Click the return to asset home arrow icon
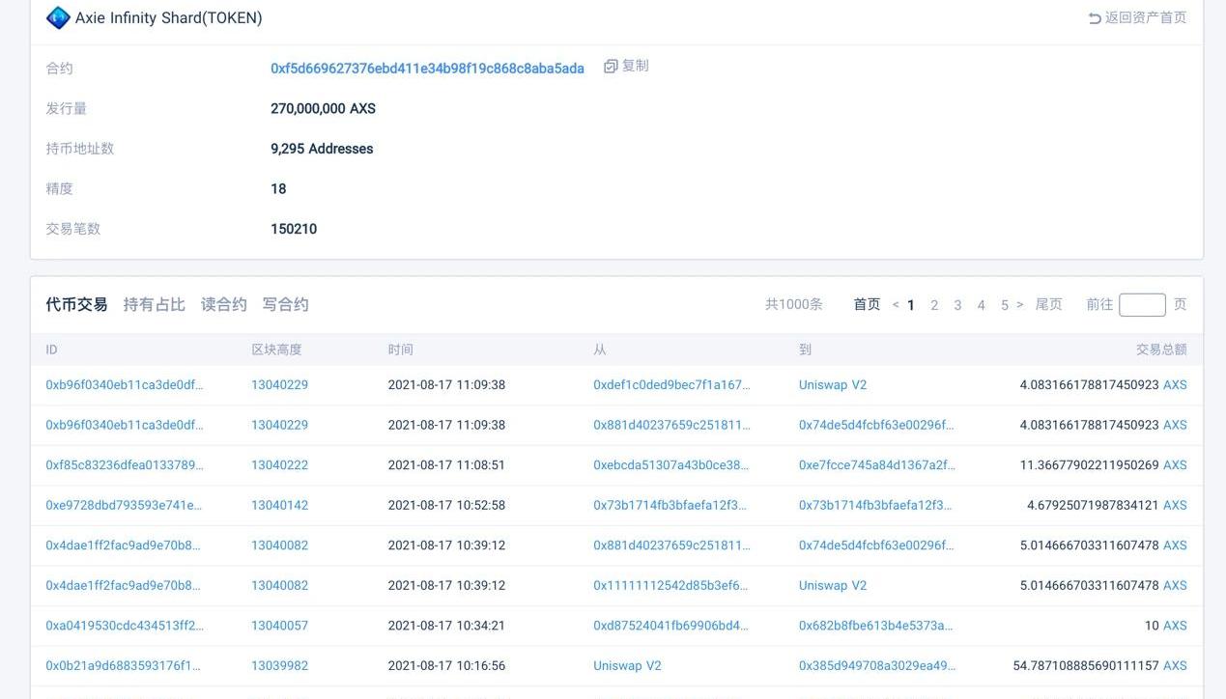 click(x=1095, y=18)
